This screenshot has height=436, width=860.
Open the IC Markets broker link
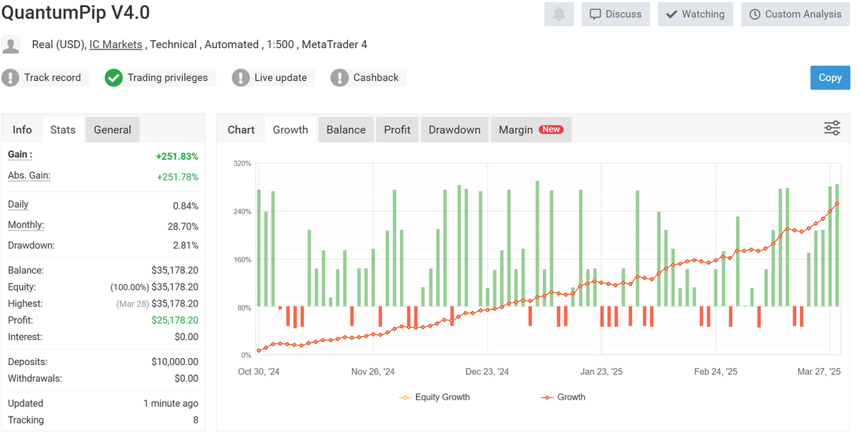(x=115, y=44)
